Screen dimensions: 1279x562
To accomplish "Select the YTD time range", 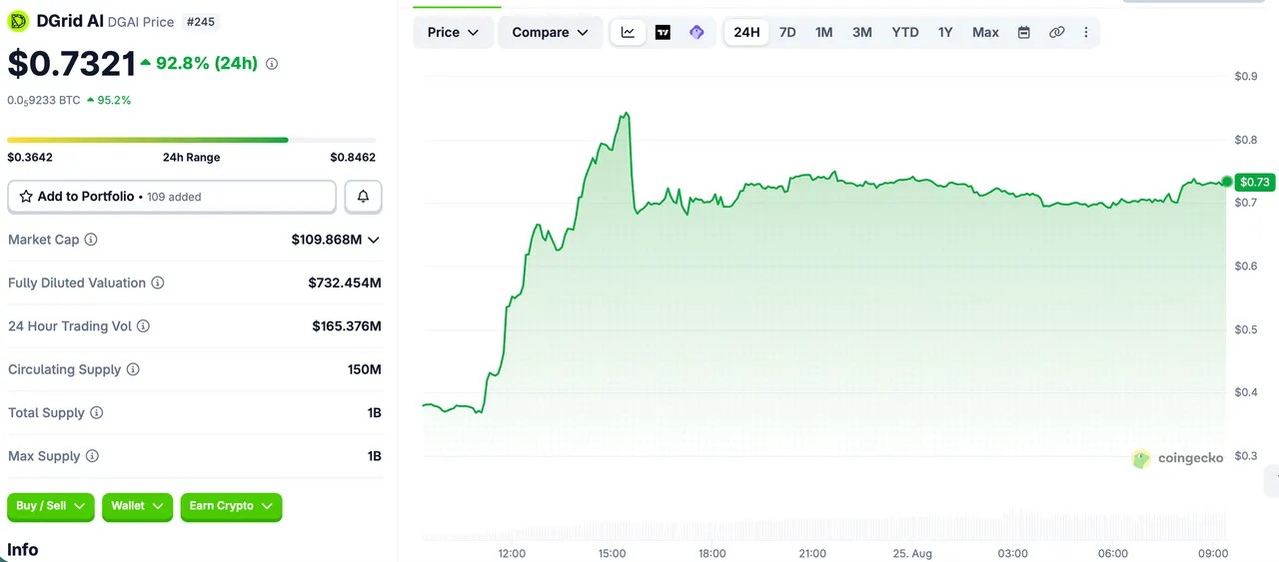I will pyautogui.click(x=905, y=32).
